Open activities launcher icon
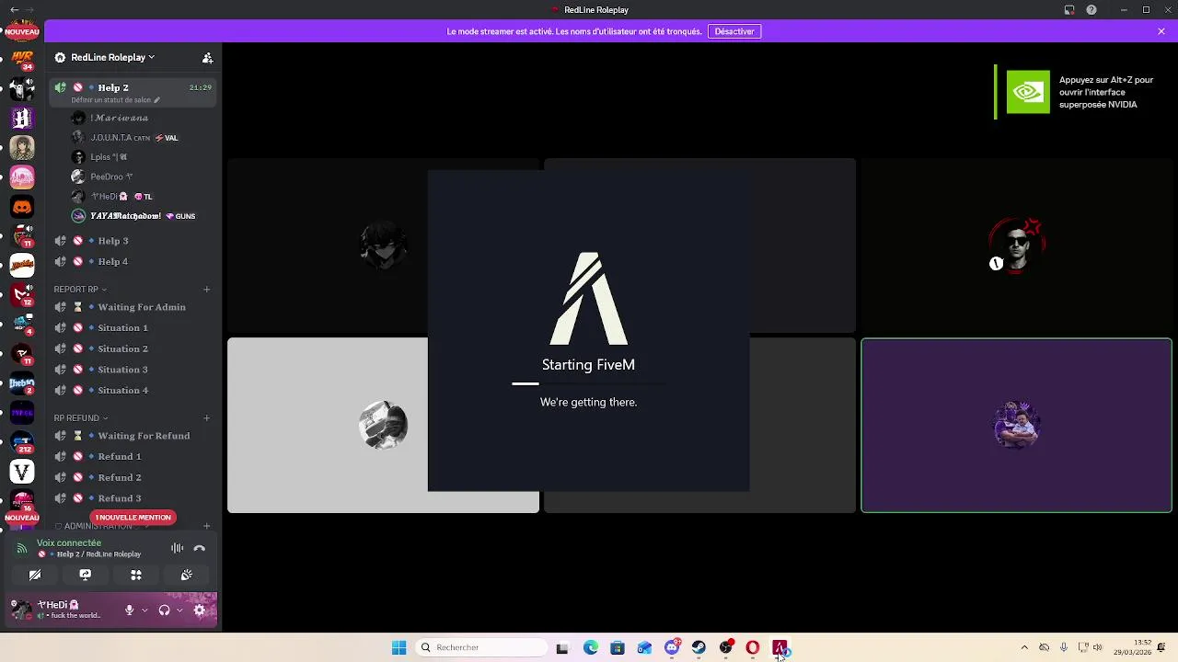Image resolution: width=1178 pixels, height=662 pixels. click(136, 575)
